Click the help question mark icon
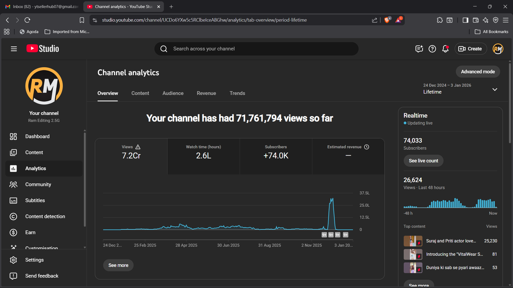The width and height of the screenshot is (513, 288). 432,49
